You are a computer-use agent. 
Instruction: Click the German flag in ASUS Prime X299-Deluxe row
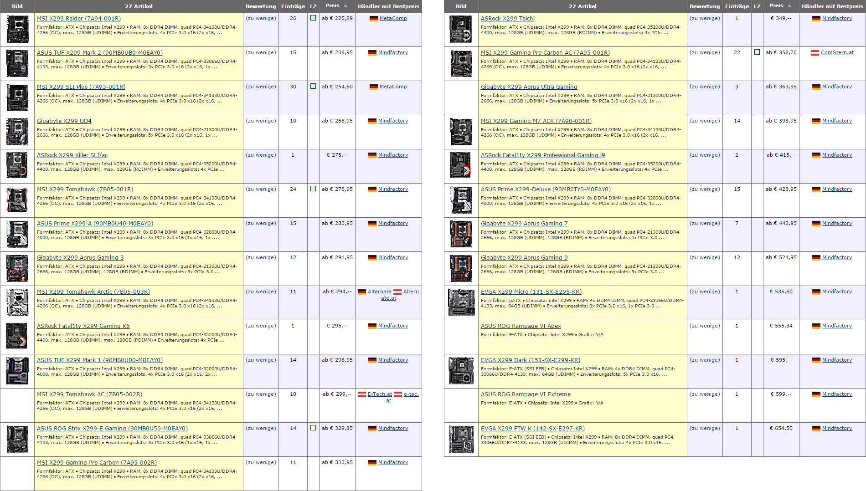816,189
